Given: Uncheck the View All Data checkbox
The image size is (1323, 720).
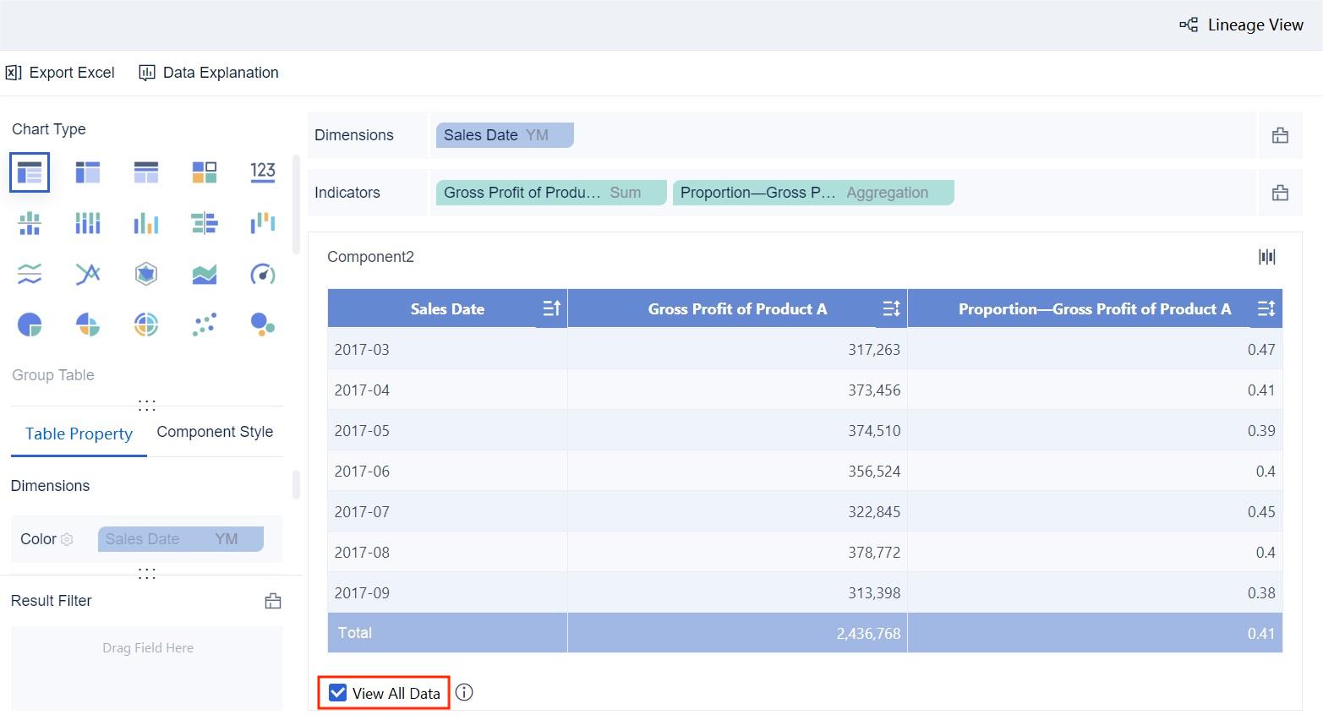Looking at the screenshot, I should pos(338,693).
